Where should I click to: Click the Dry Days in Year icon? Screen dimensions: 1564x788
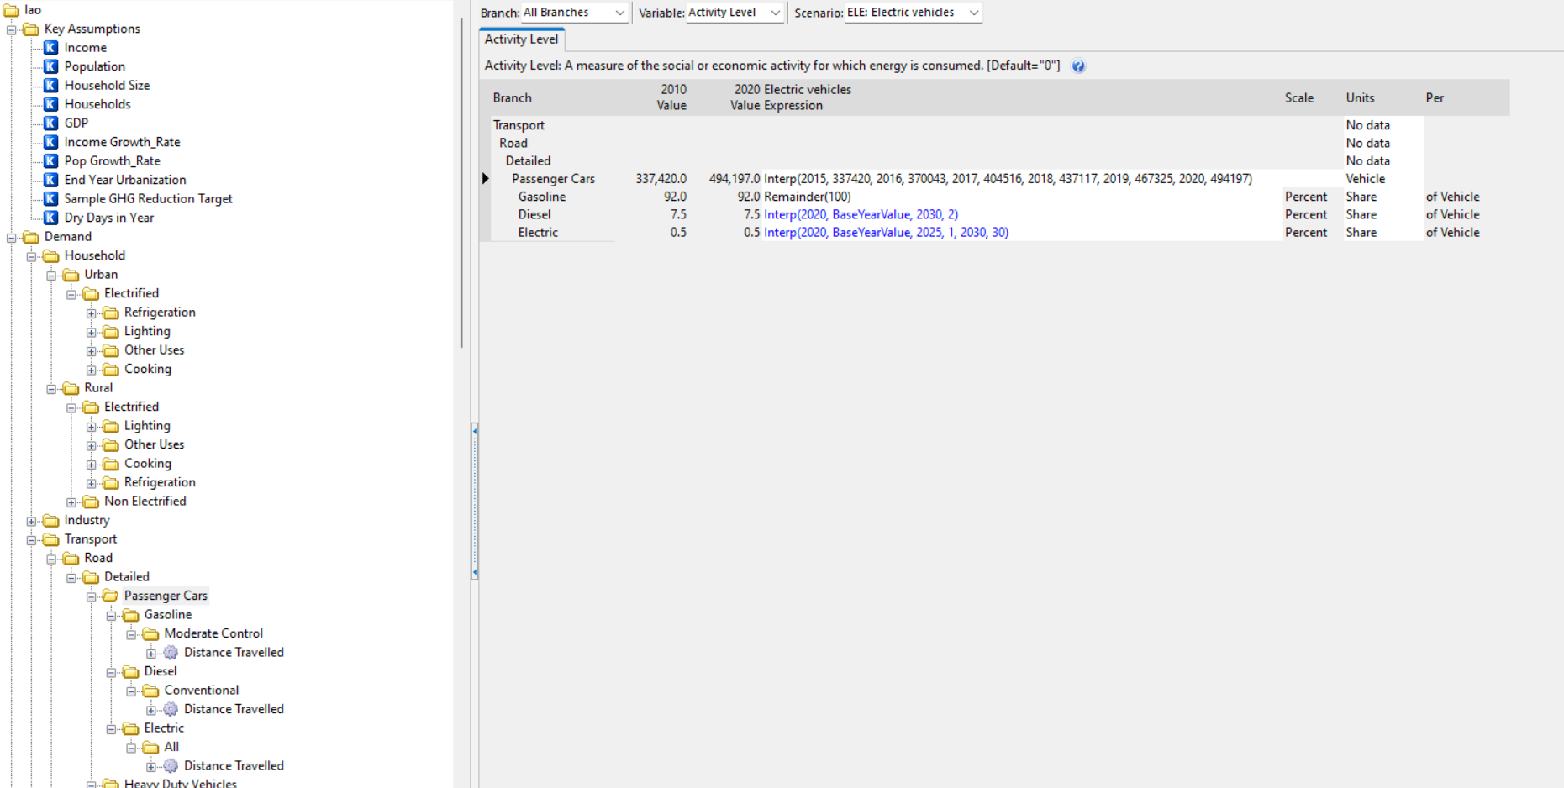[51, 218]
